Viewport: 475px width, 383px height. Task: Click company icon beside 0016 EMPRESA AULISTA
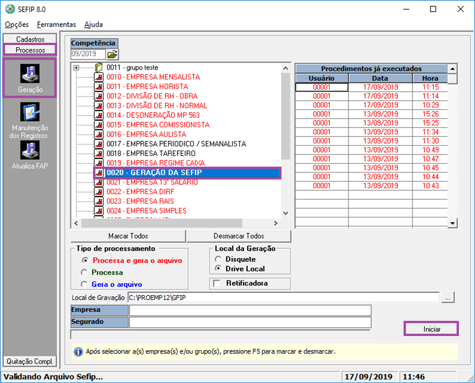coord(99,134)
